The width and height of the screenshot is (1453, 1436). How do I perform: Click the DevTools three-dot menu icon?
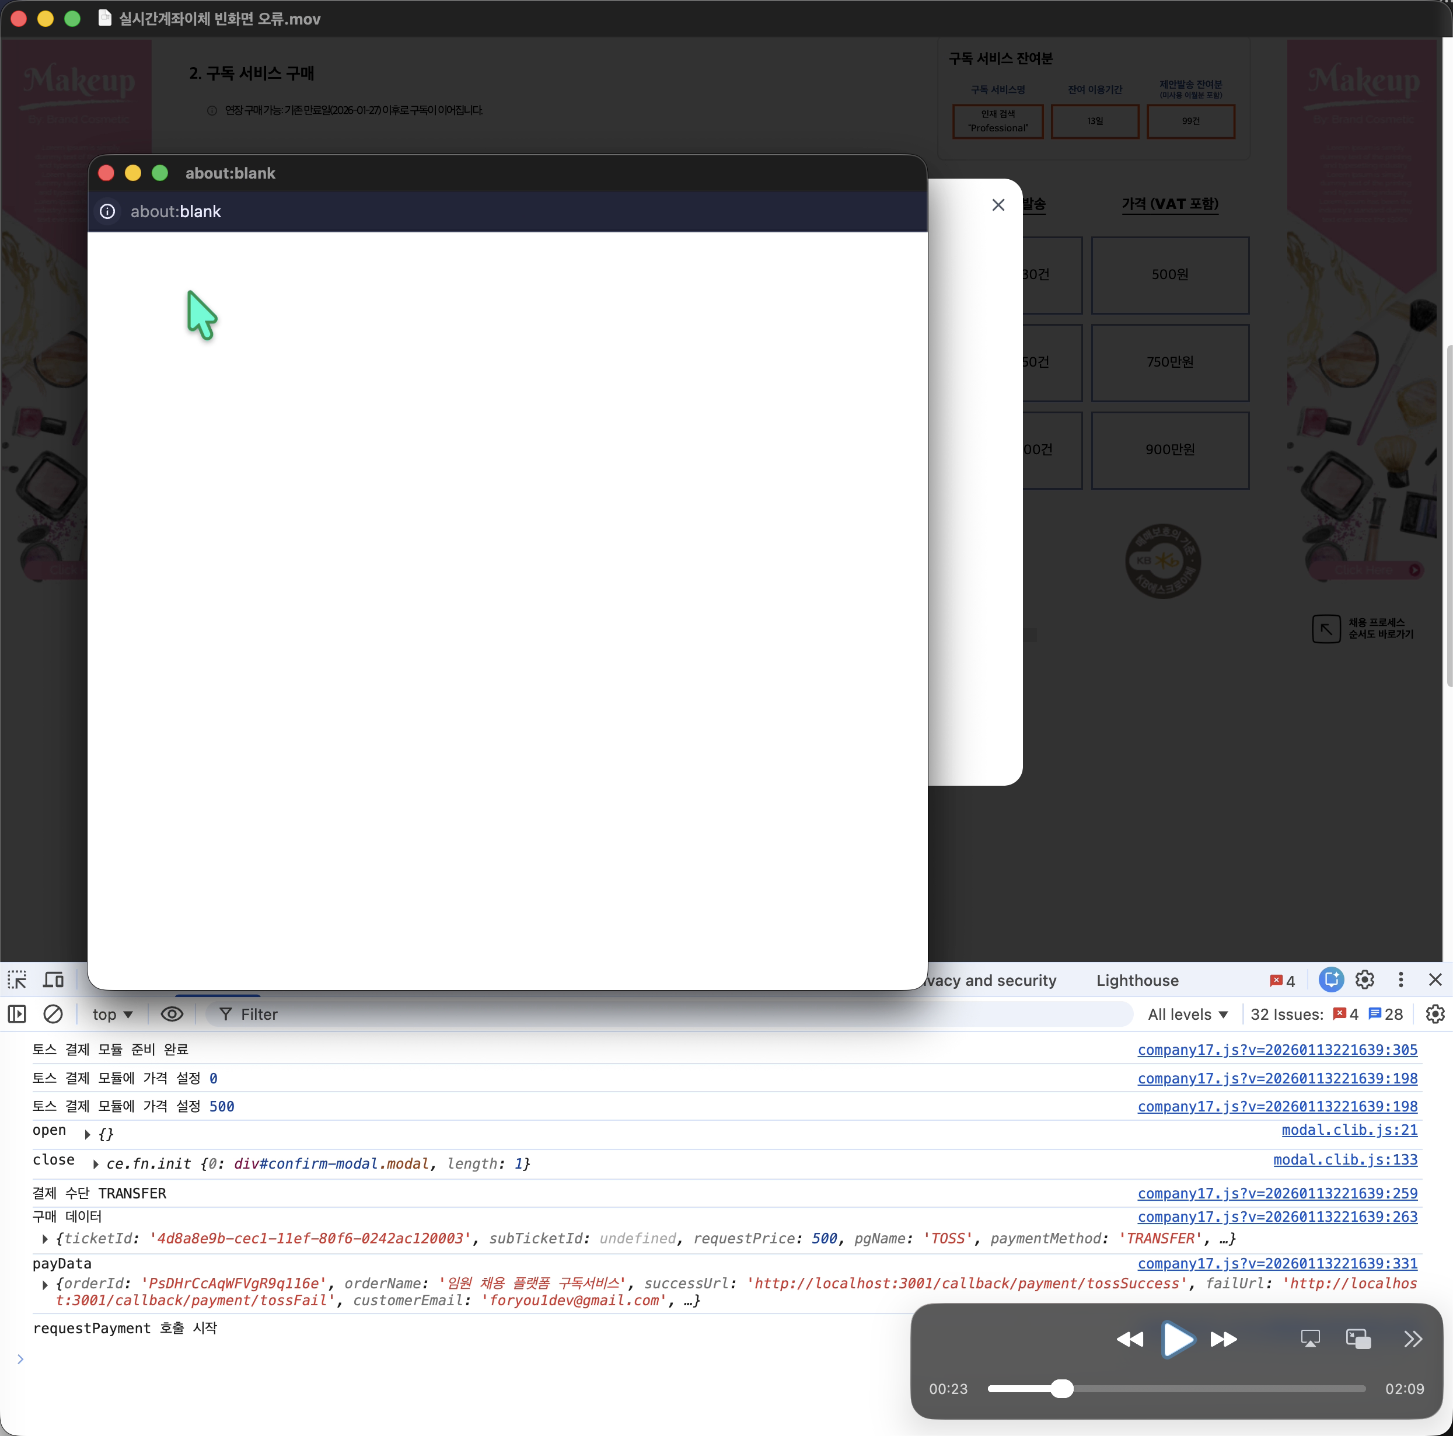tap(1400, 980)
